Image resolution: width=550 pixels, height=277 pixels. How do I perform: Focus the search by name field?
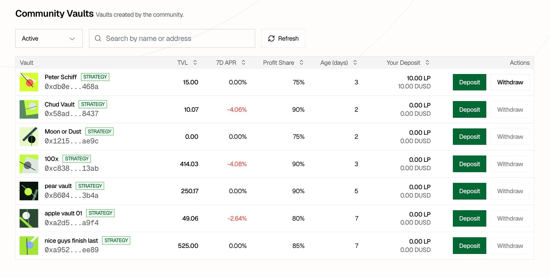tap(172, 38)
